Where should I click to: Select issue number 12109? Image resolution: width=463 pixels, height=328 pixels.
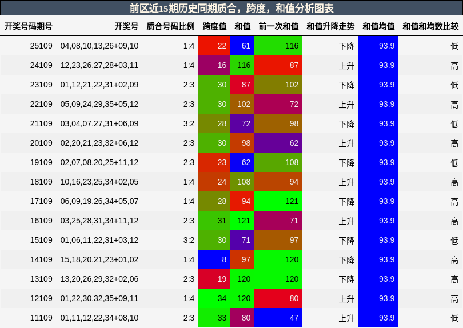click(x=41, y=298)
